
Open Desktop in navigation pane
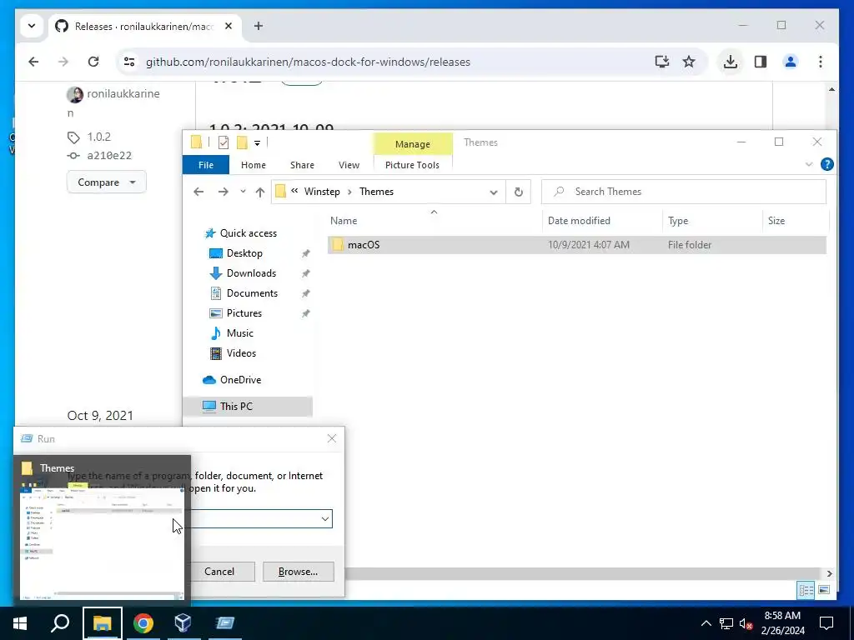pyautogui.click(x=244, y=253)
